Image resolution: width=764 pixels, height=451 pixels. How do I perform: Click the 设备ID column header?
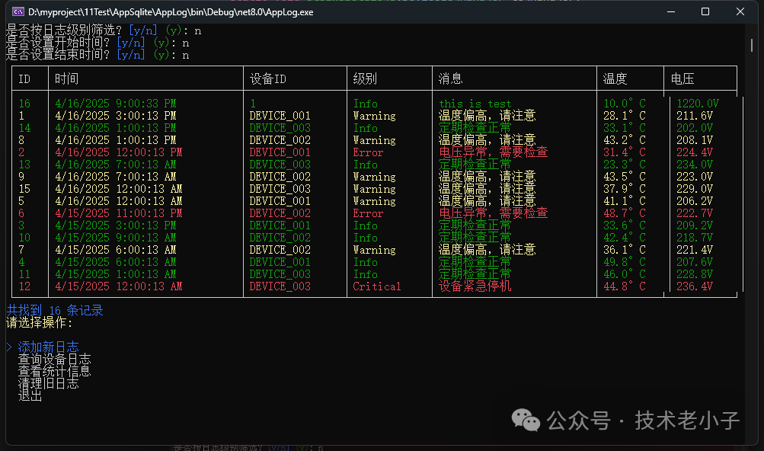click(268, 78)
